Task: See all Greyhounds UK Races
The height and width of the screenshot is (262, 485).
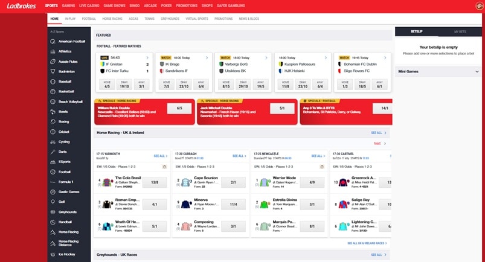Action: pyautogui.click(x=379, y=255)
